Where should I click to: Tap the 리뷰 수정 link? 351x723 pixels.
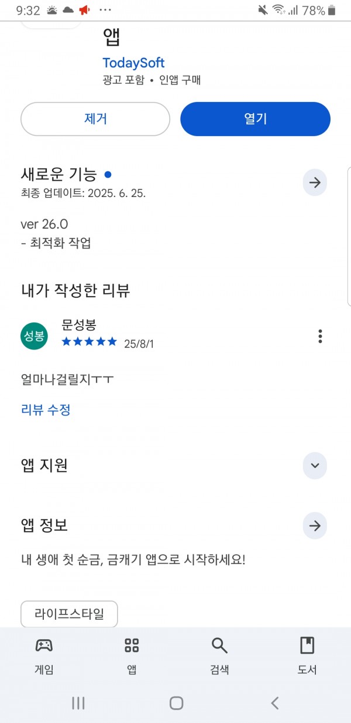(x=46, y=410)
